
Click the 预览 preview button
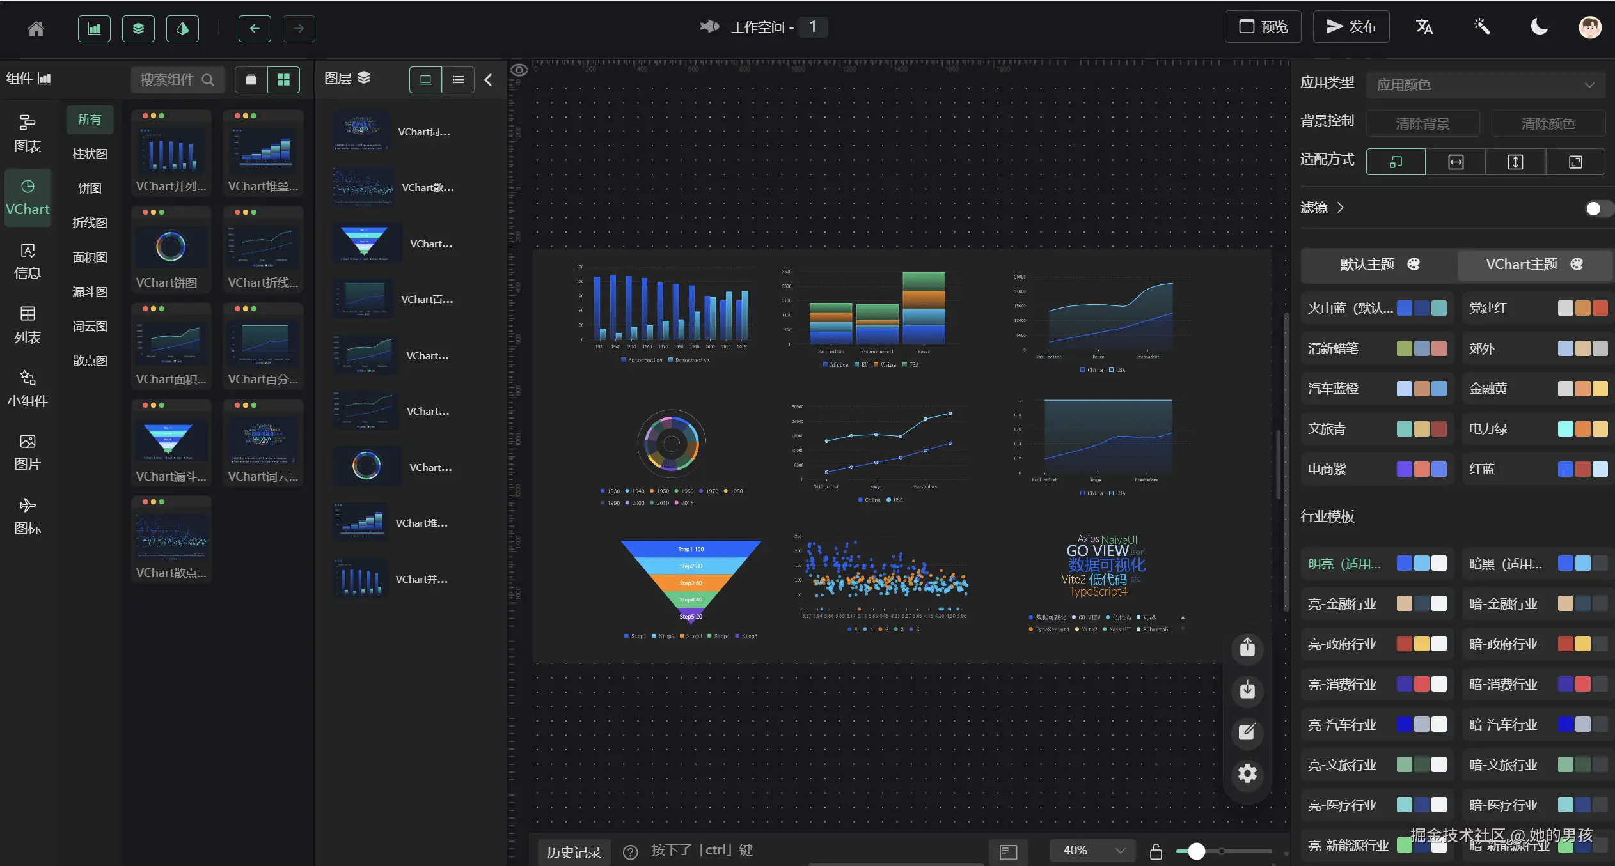click(x=1262, y=26)
